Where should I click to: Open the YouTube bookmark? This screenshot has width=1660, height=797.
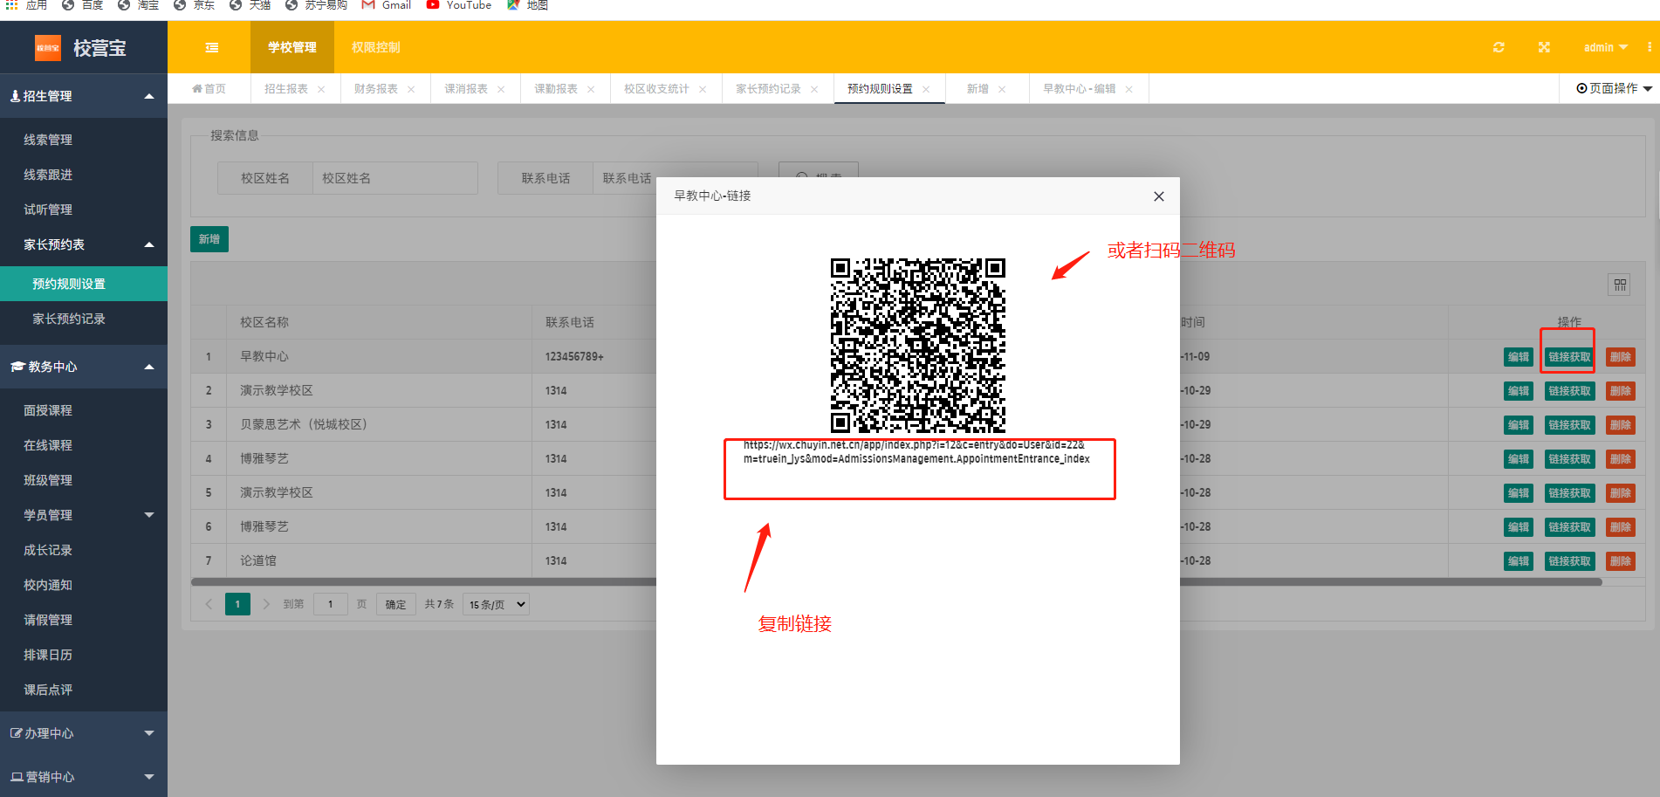coord(459,5)
